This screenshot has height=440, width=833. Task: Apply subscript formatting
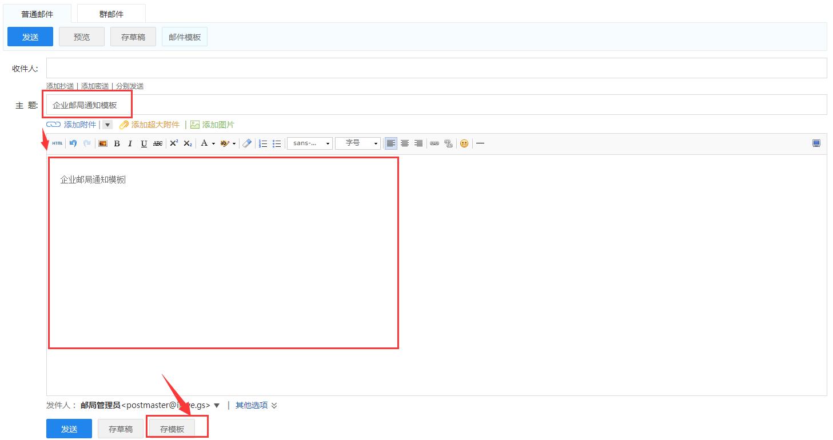188,143
